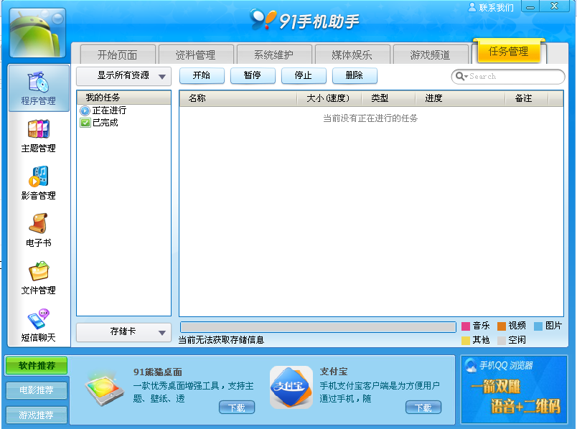Image resolution: width=577 pixels, height=429 pixels.
Task: Click in the Search input field
Action: 515,76
